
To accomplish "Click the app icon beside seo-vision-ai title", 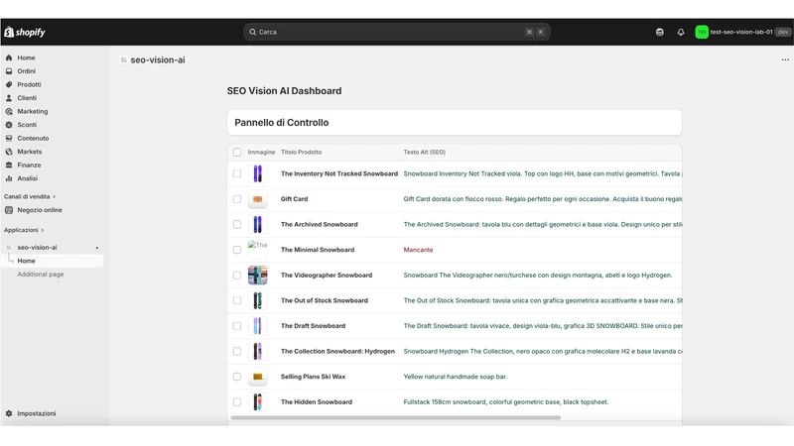I will pos(123,59).
